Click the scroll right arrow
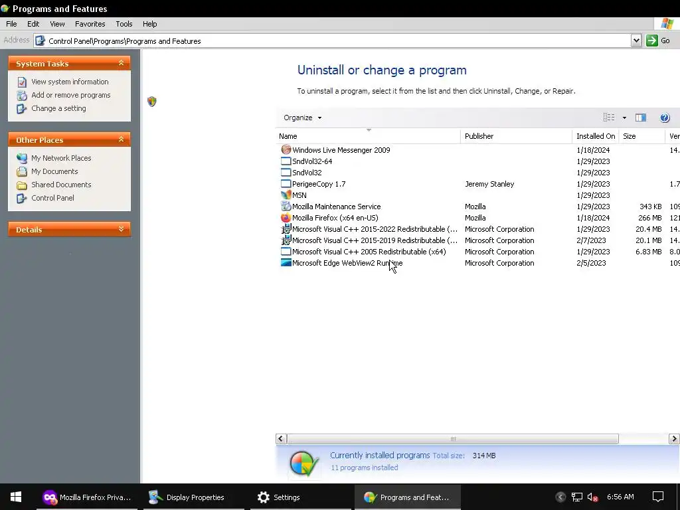 point(674,439)
